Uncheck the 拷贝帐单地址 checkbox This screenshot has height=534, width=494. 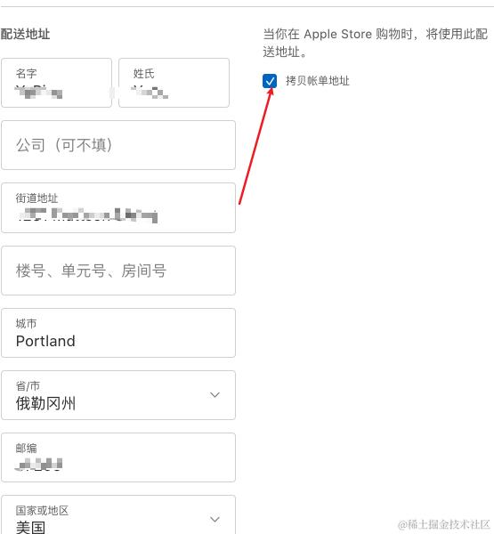point(270,81)
